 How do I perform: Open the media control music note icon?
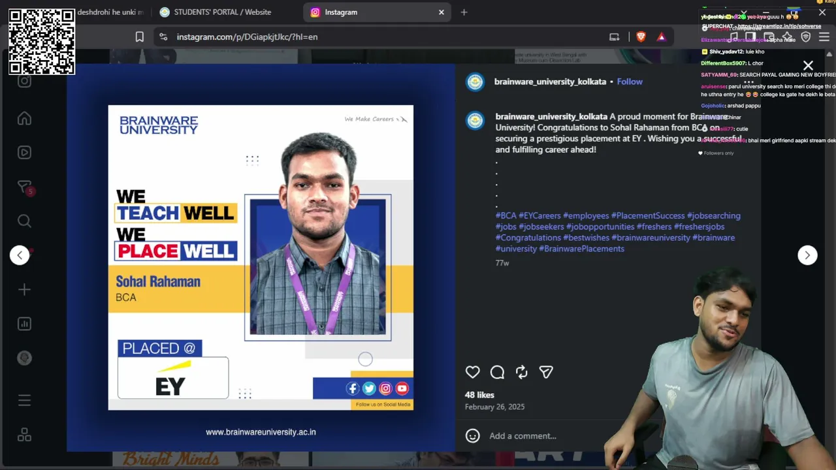[732, 37]
